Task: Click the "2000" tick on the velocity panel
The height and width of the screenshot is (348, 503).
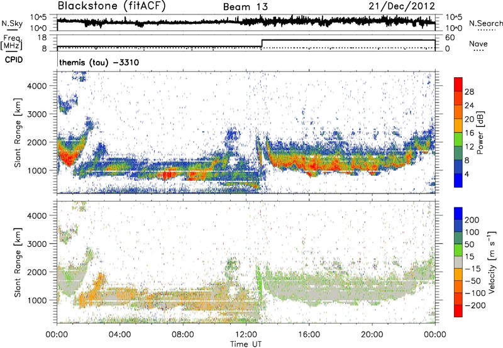Action: click(x=36, y=272)
